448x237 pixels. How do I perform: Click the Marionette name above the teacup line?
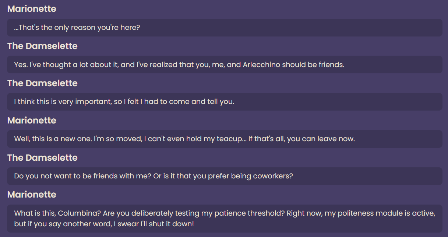click(32, 121)
